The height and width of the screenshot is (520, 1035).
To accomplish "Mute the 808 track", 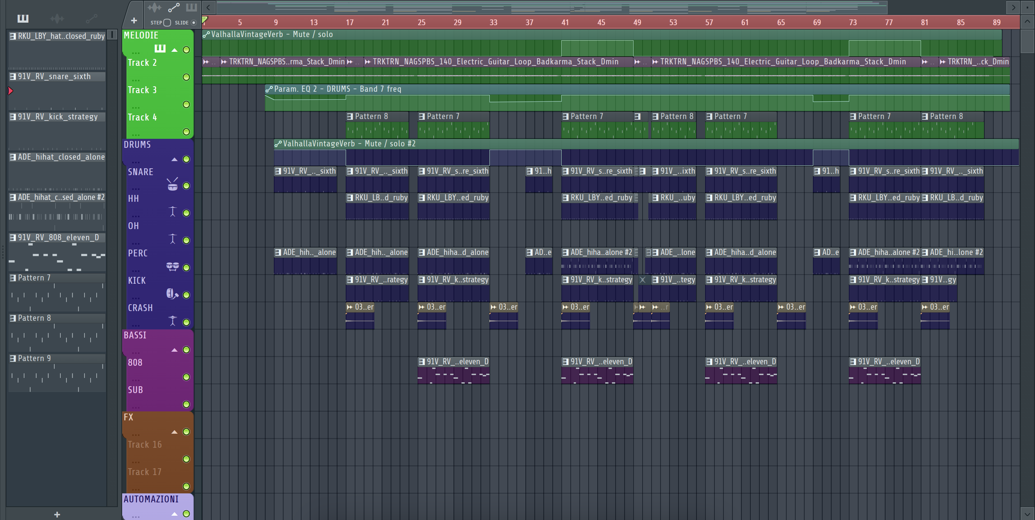I will click(187, 377).
